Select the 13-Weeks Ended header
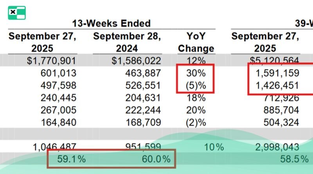313x174 pixels. pyautogui.click(x=111, y=23)
